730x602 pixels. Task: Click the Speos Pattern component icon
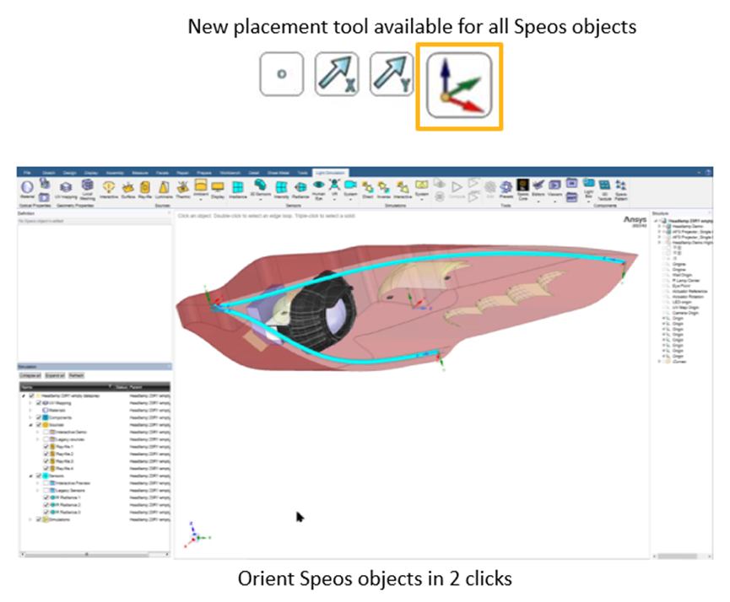(621, 190)
